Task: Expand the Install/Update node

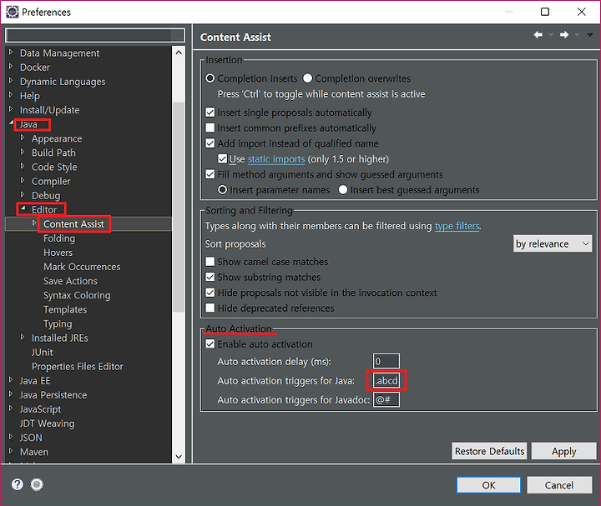Action: point(11,109)
